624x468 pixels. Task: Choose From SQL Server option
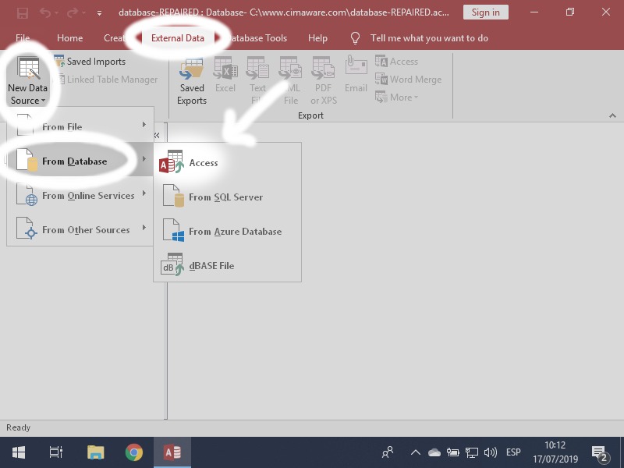point(228,197)
